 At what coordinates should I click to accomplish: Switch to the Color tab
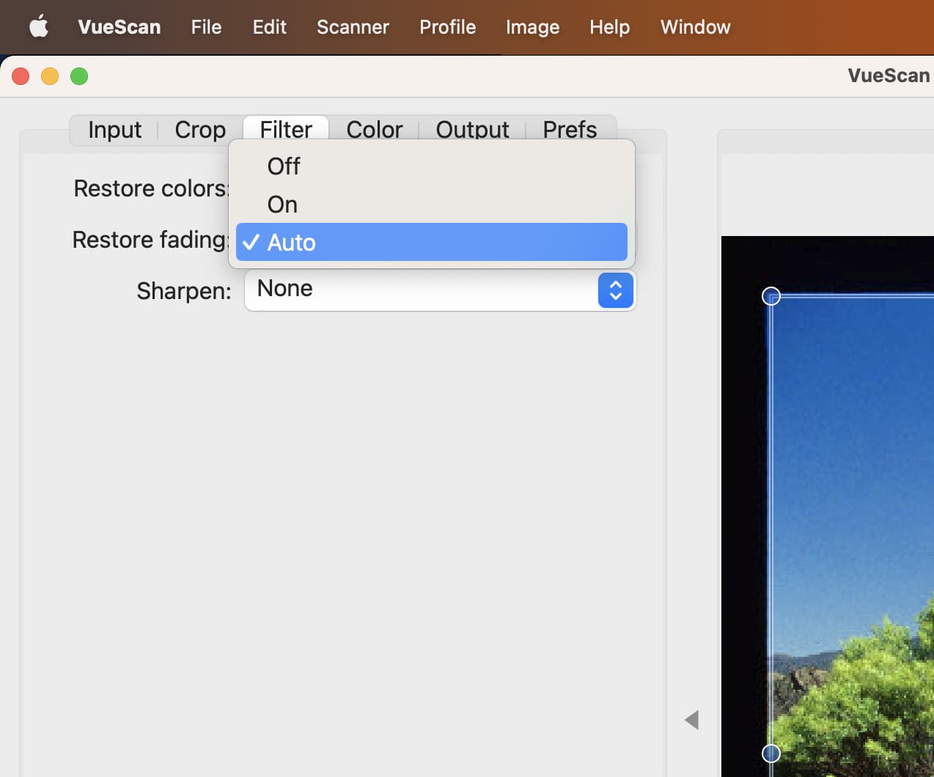(x=374, y=129)
